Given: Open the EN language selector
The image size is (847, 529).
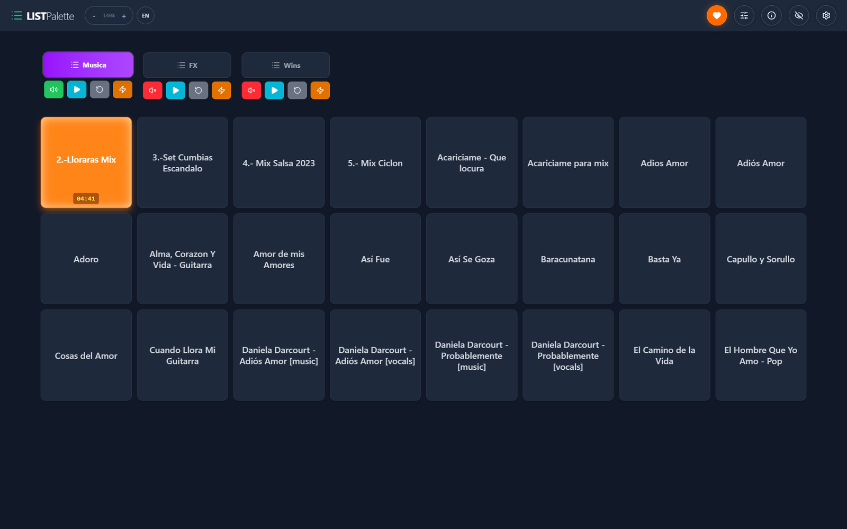Looking at the screenshot, I should 145,15.
